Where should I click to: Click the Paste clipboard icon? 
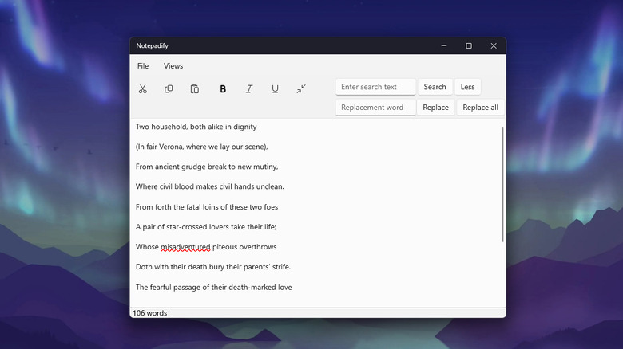pyautogui.click(x=195, y=89)
